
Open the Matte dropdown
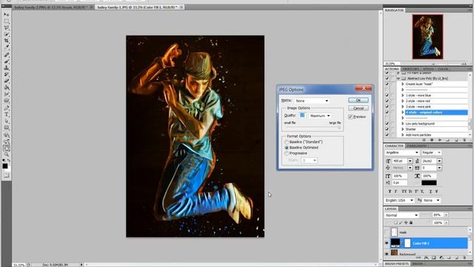click(x=312, y=101)
